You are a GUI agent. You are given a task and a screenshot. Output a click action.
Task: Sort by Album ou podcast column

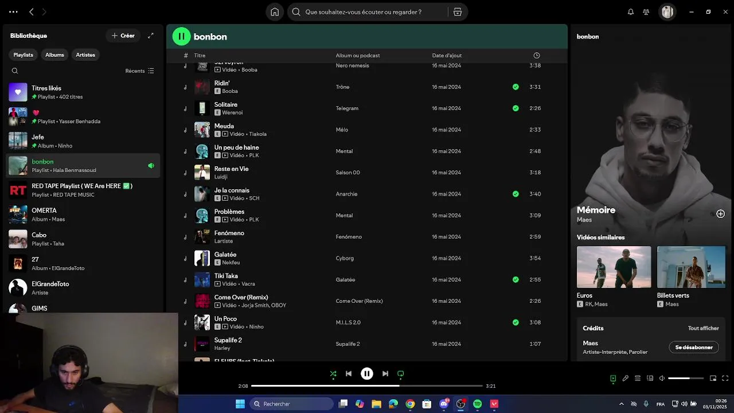click(358, 56)
